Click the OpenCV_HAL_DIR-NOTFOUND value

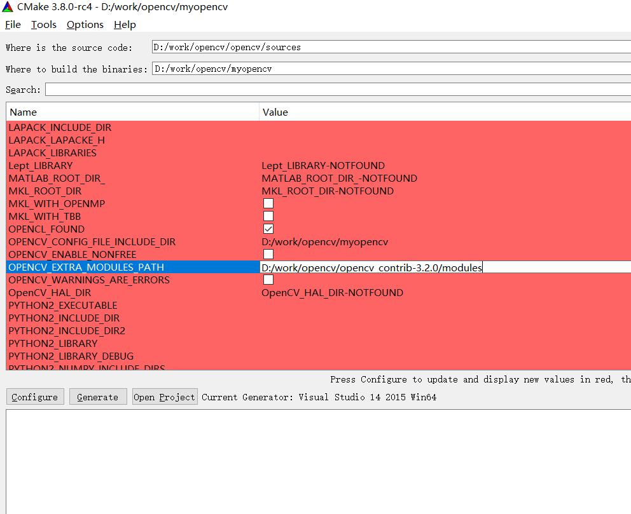(x=333, y=292)
